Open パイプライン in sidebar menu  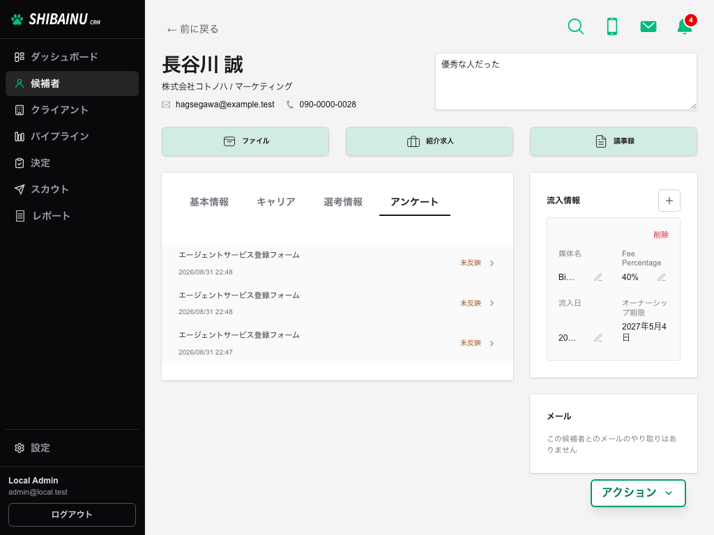pos(72,137)
